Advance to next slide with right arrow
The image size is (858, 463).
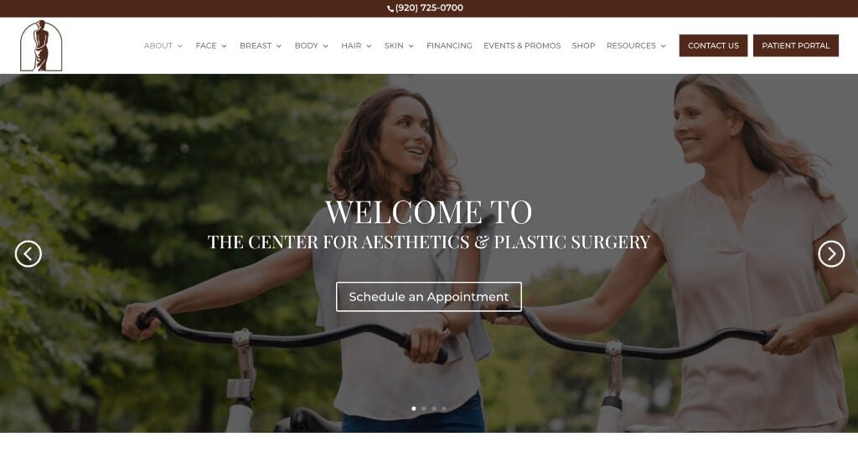831,253
